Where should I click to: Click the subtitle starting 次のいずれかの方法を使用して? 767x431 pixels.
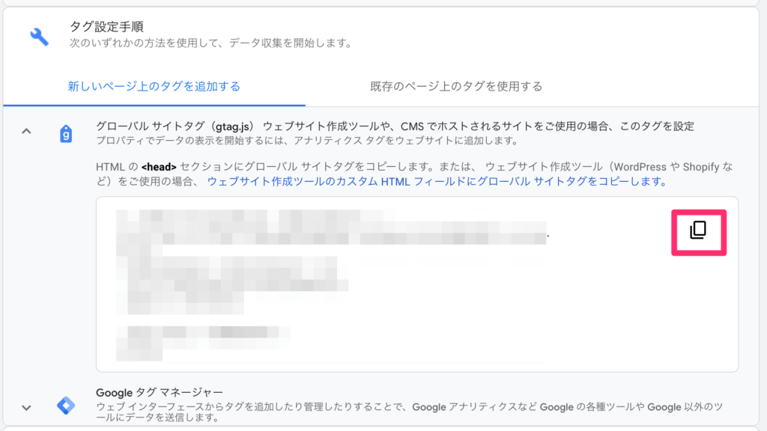[x=210, y=43]
